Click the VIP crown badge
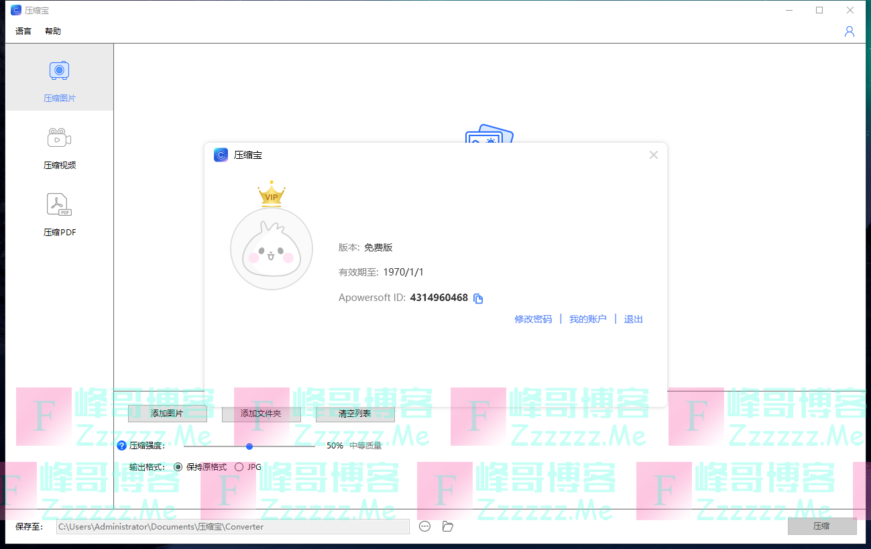Image resolution: width=871 pixels, height=549 pixels. click(x=272, y=194)
